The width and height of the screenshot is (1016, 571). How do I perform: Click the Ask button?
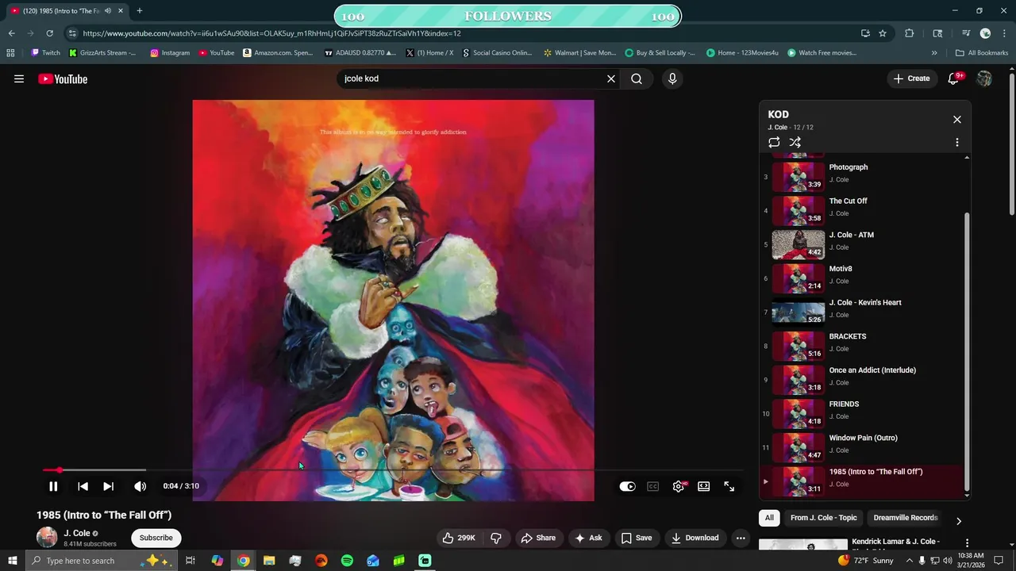click(x=588, y=538)
